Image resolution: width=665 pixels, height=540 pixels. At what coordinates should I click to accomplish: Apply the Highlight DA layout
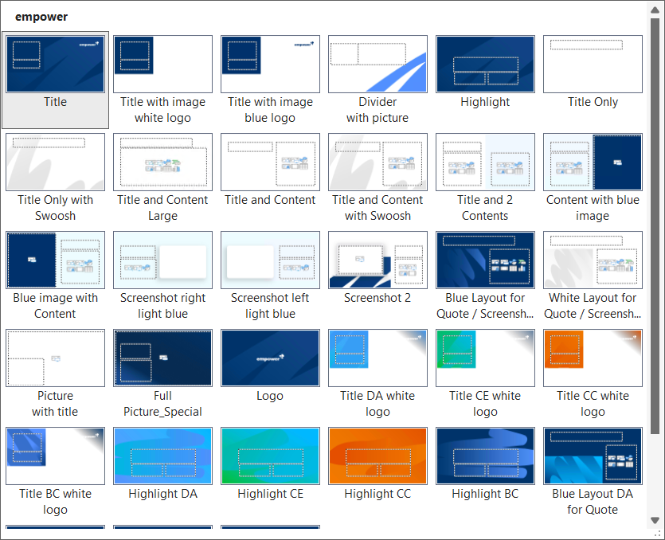pyautogui.click(x=162, y=456)
